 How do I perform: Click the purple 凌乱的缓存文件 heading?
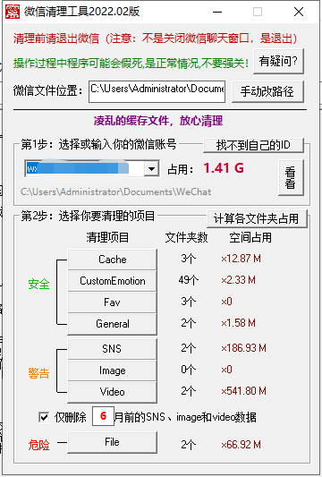[x=158, y=121]
